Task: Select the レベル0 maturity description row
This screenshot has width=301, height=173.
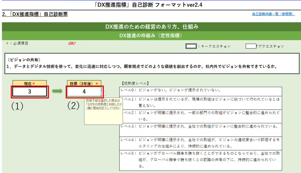Action: pyautogui.click(x=200, y=90)
